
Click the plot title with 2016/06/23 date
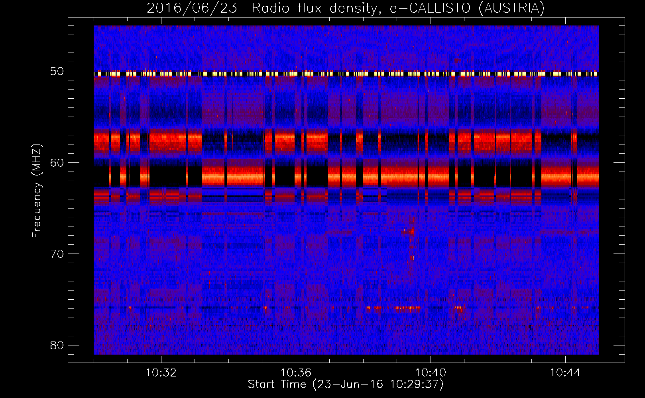(x=346, y=8)
